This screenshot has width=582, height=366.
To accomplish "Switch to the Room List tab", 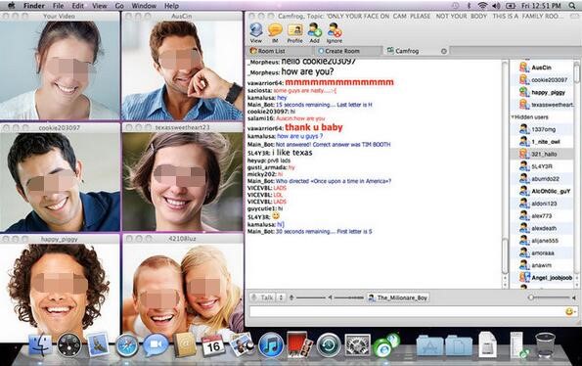I will click(x=268, y=51).
